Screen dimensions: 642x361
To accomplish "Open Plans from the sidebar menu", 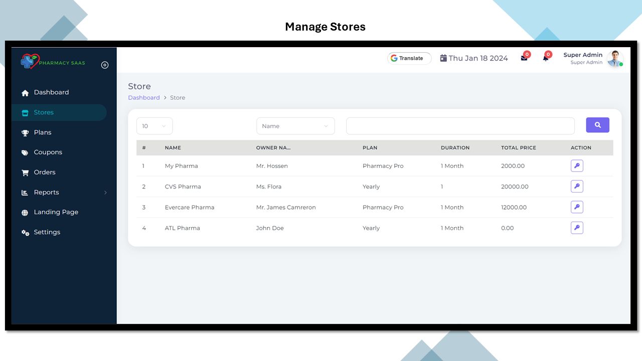I will point(43,132).
